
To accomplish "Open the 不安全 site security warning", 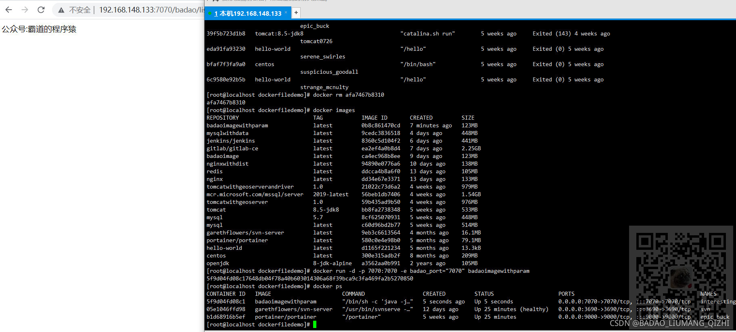I will [74, 10].
